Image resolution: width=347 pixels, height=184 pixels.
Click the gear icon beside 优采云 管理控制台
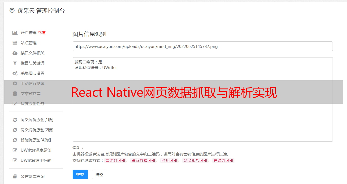point(12,10)
